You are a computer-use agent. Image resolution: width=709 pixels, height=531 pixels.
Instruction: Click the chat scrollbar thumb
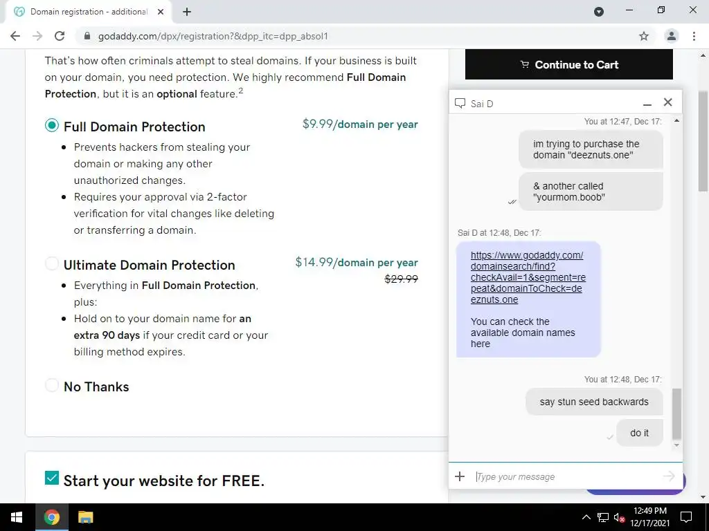click(x=677, y=413)
